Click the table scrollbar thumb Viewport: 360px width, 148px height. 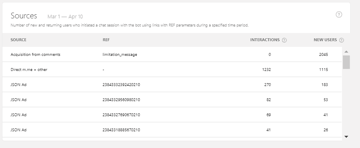346,62
